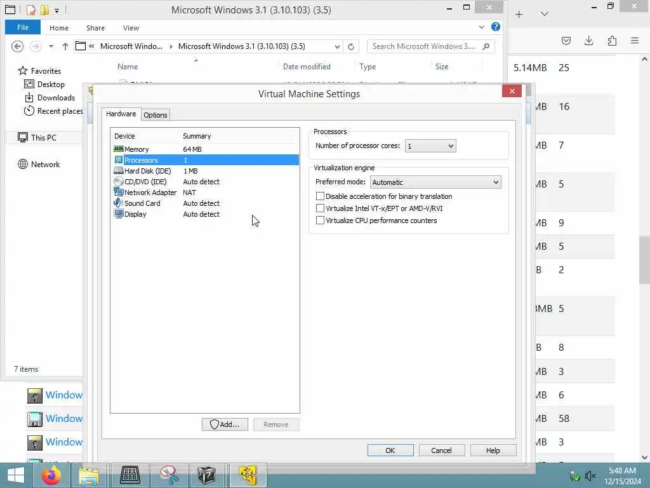Screen dimensions: 650x488
Task: Open the recent locations dropdown arrow
Action: (51, 46)
